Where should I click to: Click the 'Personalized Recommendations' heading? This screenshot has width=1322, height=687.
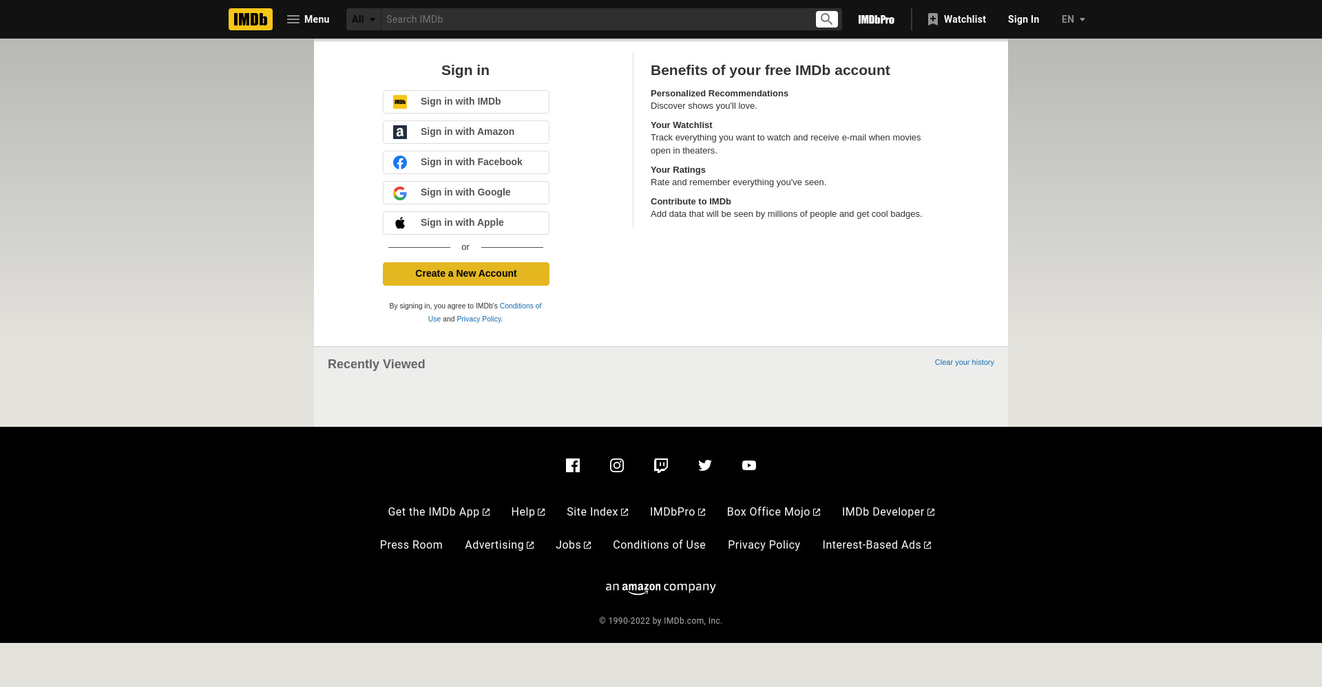click(x=720, y=94)
